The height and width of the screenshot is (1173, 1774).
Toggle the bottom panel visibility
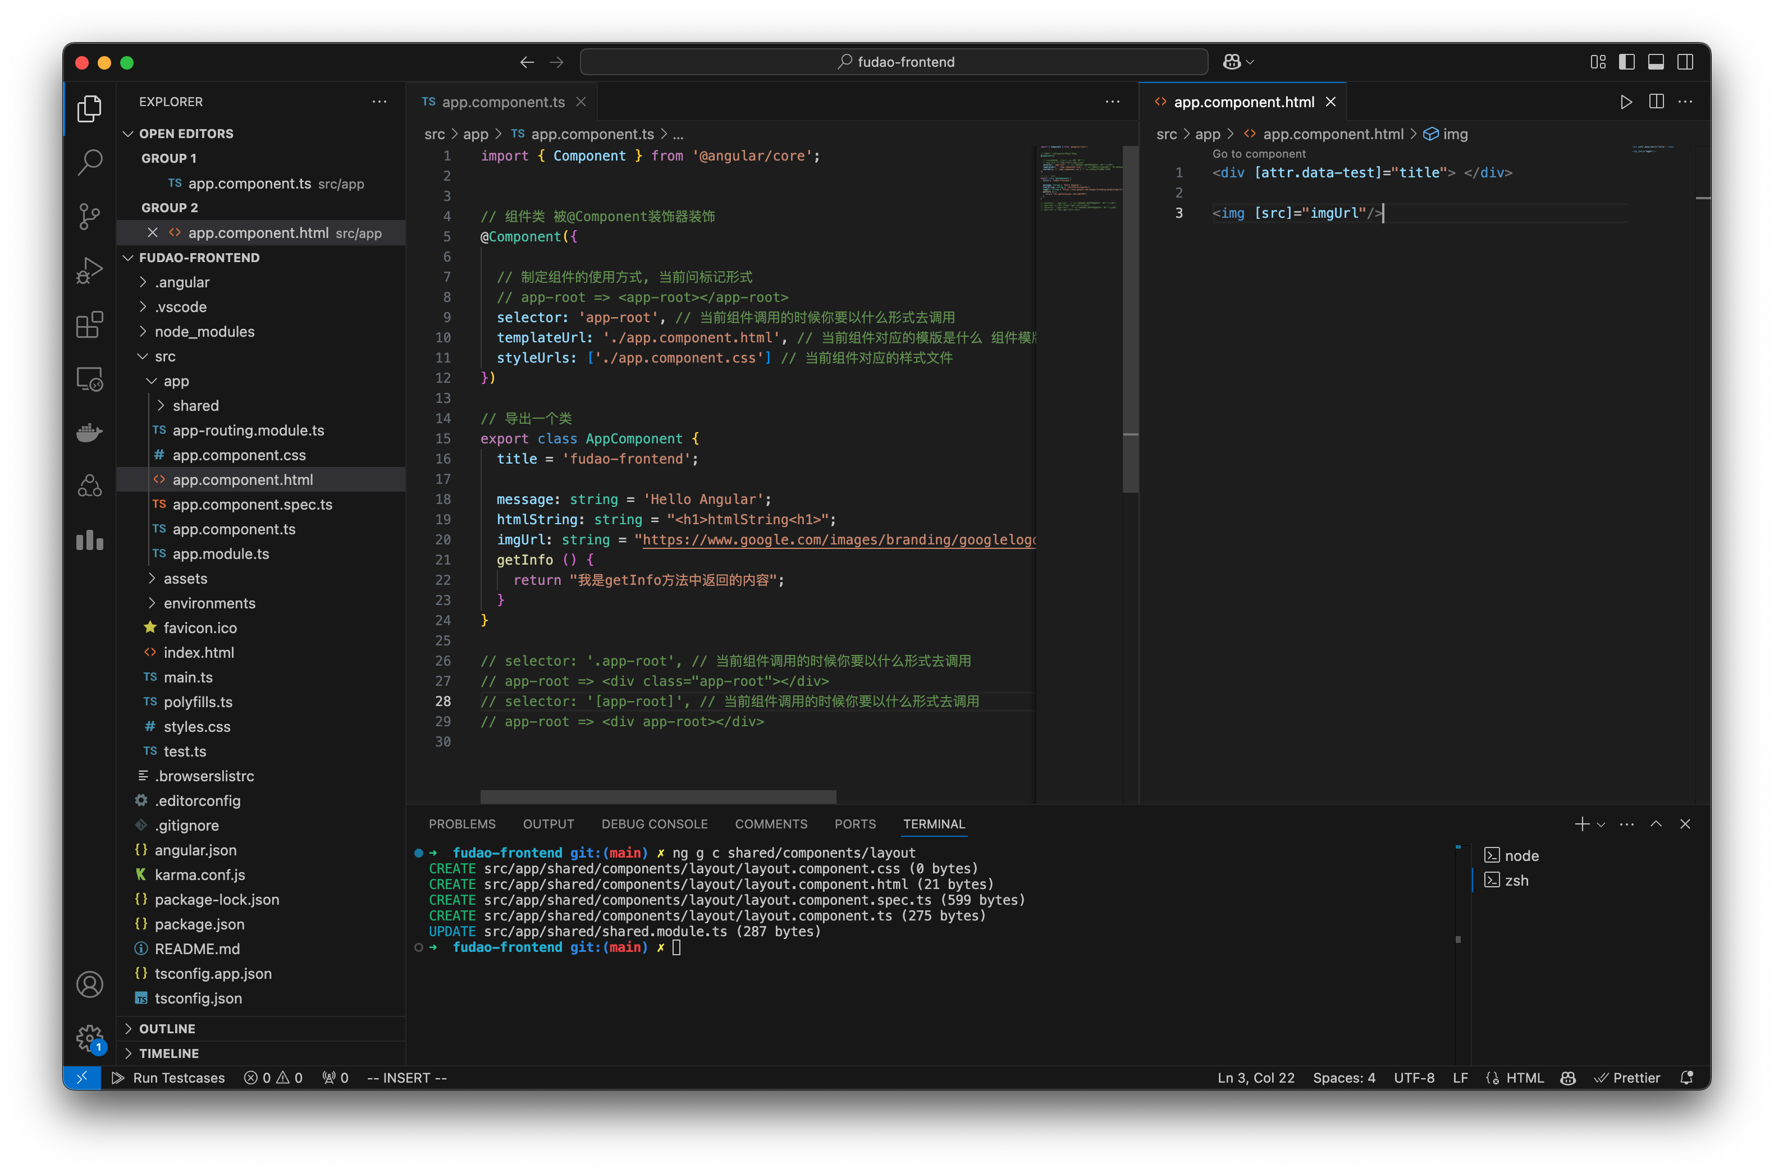[1656, 61]
